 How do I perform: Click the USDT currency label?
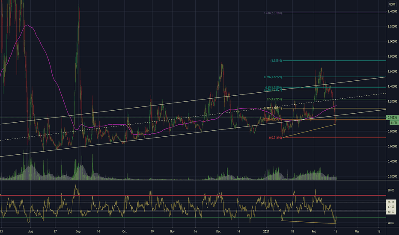pos(392,4)
